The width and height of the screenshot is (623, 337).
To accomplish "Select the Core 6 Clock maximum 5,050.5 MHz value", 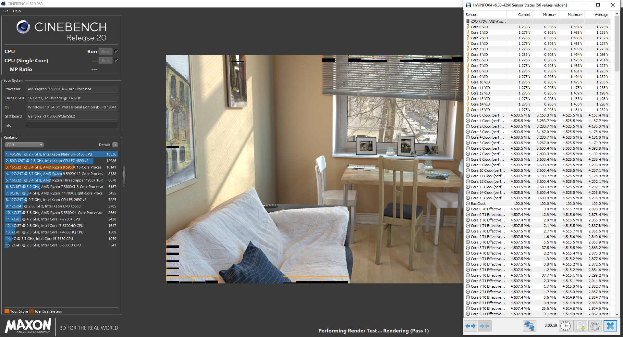I will (x=572, y=148).
